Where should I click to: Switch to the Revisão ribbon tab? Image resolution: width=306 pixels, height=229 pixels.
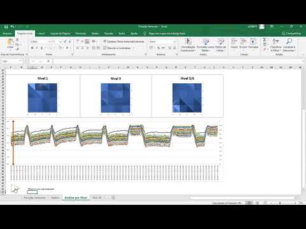click(x=109, y=34)
